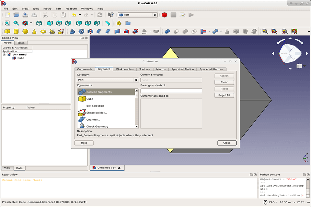Click the Refresh recompute icon
The image size is (311, 207).
point(100,15)
